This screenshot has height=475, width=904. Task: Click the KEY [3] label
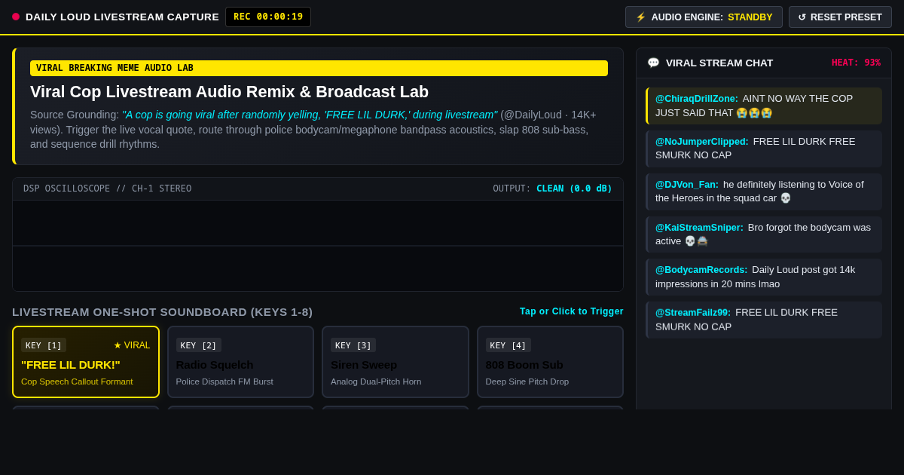click(353, 345)
